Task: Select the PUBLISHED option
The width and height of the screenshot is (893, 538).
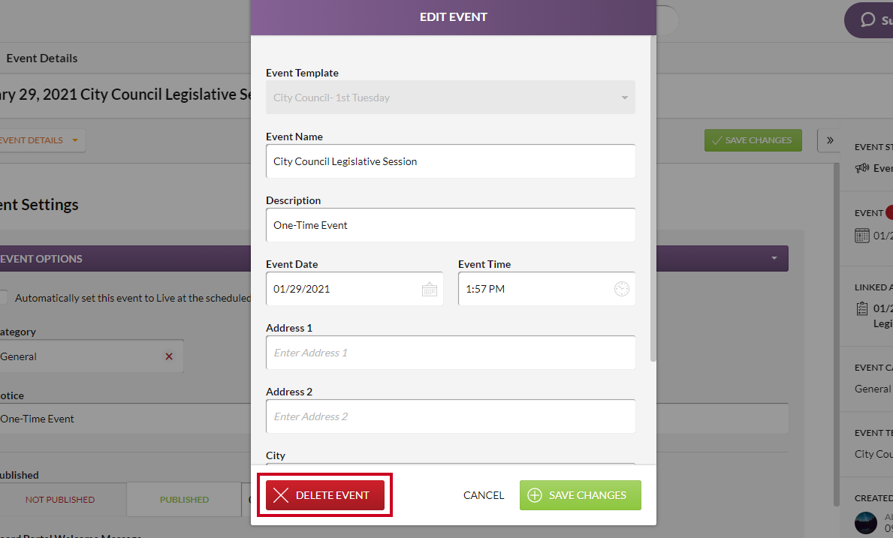Action: 184,499
